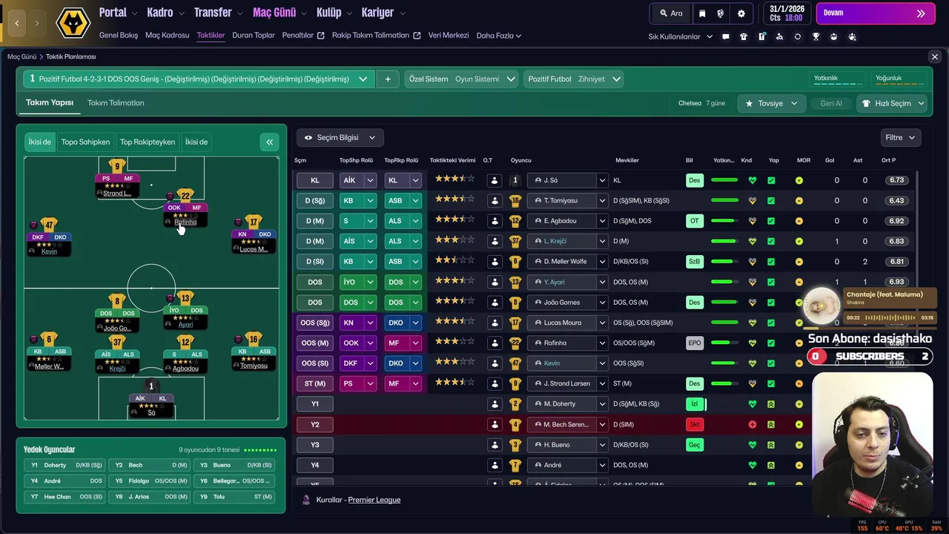Select shirt 47 Kevin on pitch
This screenshot has width=949, height=534.
click(49, 225)
